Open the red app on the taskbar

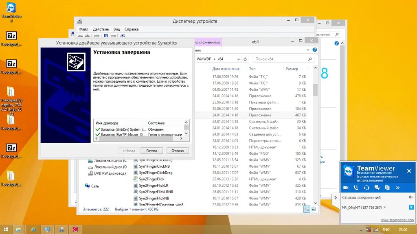tap(75, 229)
